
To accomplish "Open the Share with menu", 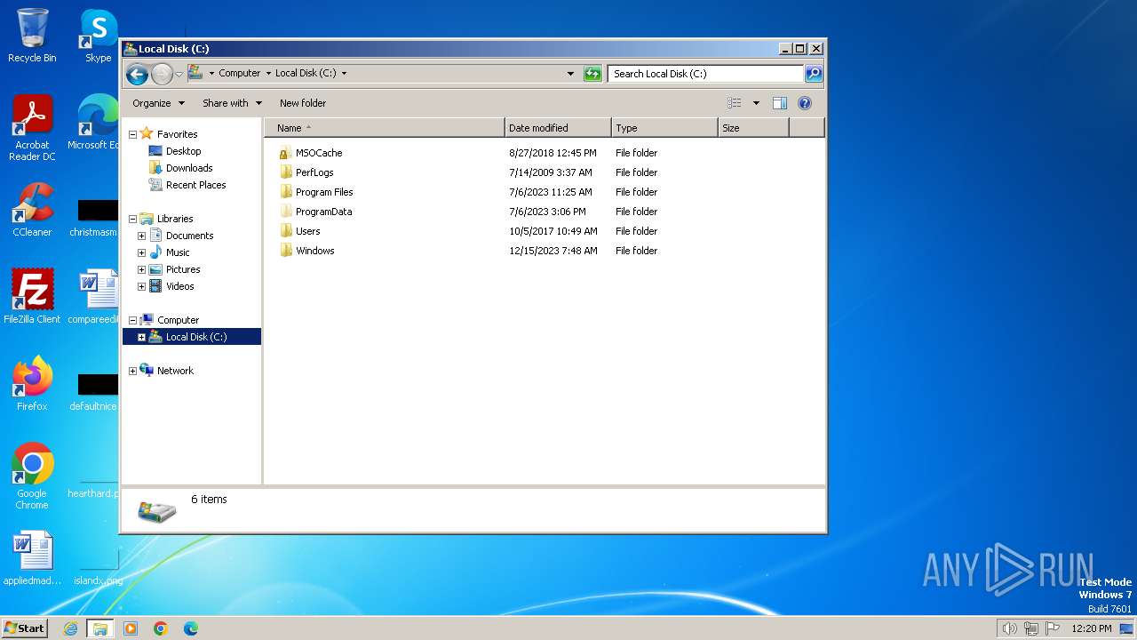I will click(232, 103).
